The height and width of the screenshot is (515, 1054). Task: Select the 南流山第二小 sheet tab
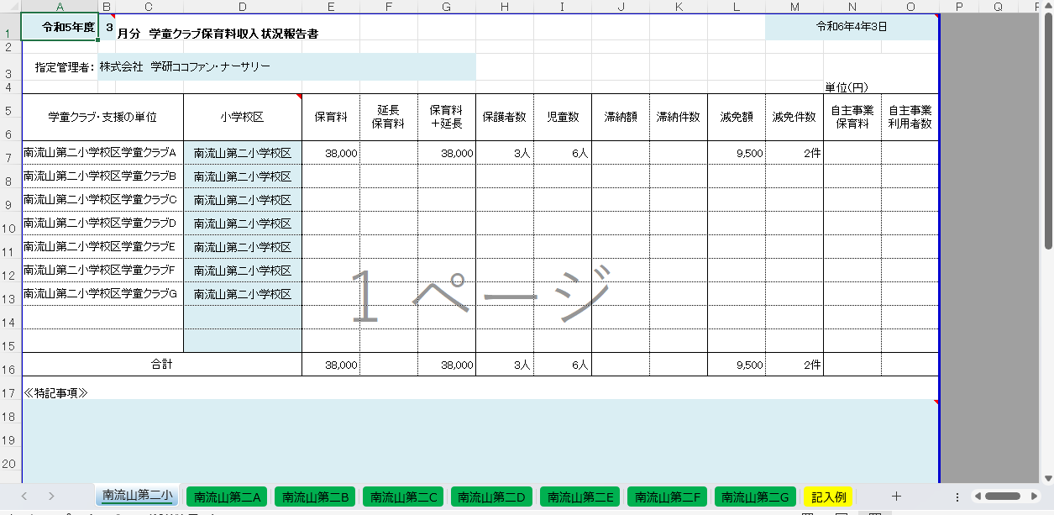pyautogui.click(x=138, y=497)
